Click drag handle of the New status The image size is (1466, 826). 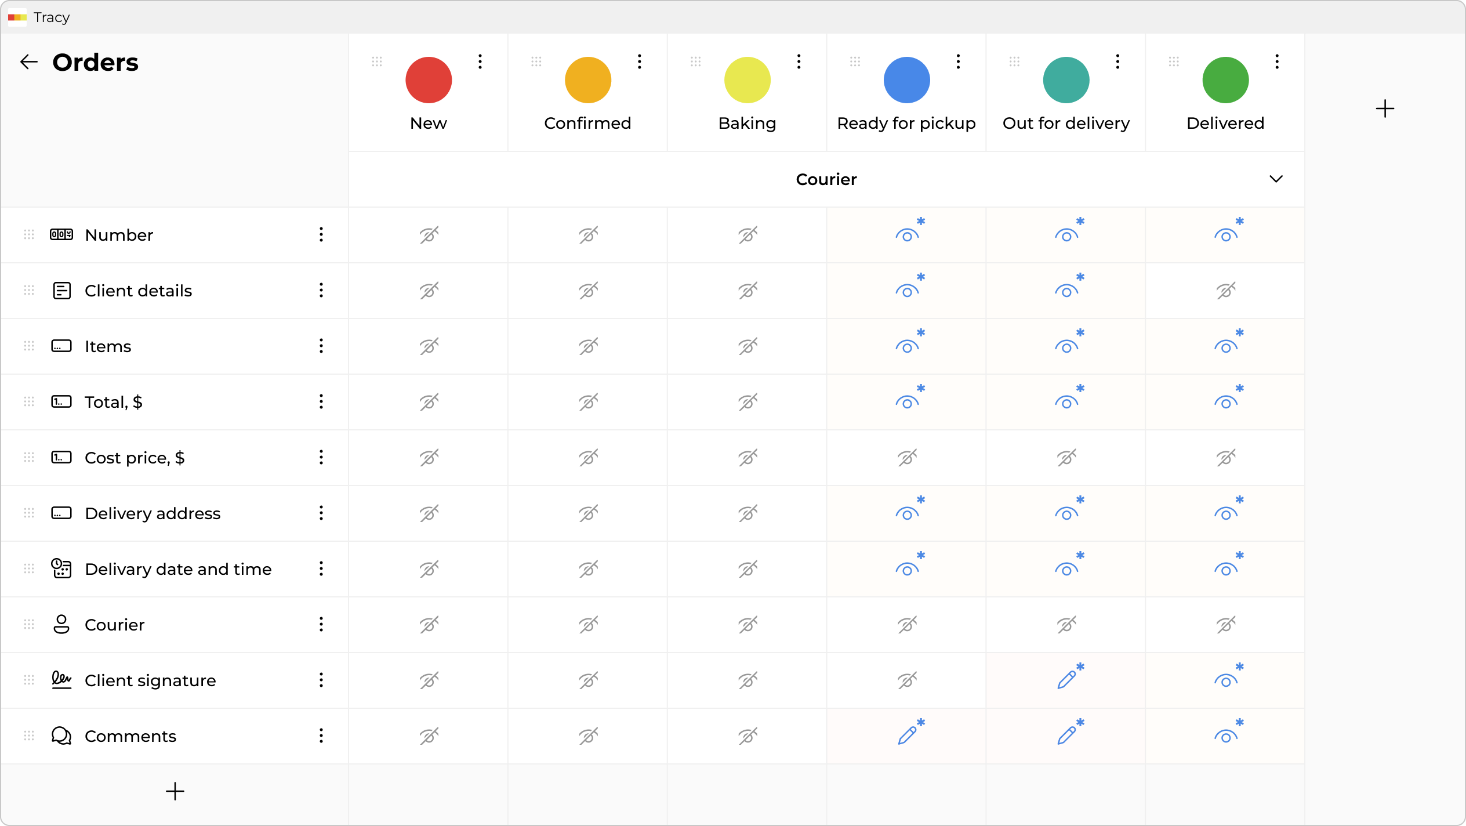point(377,61)
